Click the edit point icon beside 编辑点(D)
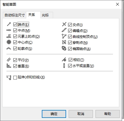Image resolution: width=124 pixels, height=121 pixels. point(64,30)
